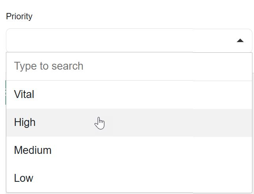Click the Priority field label
The width and height of the screenshot is (254, 194).
coord(19,17)
